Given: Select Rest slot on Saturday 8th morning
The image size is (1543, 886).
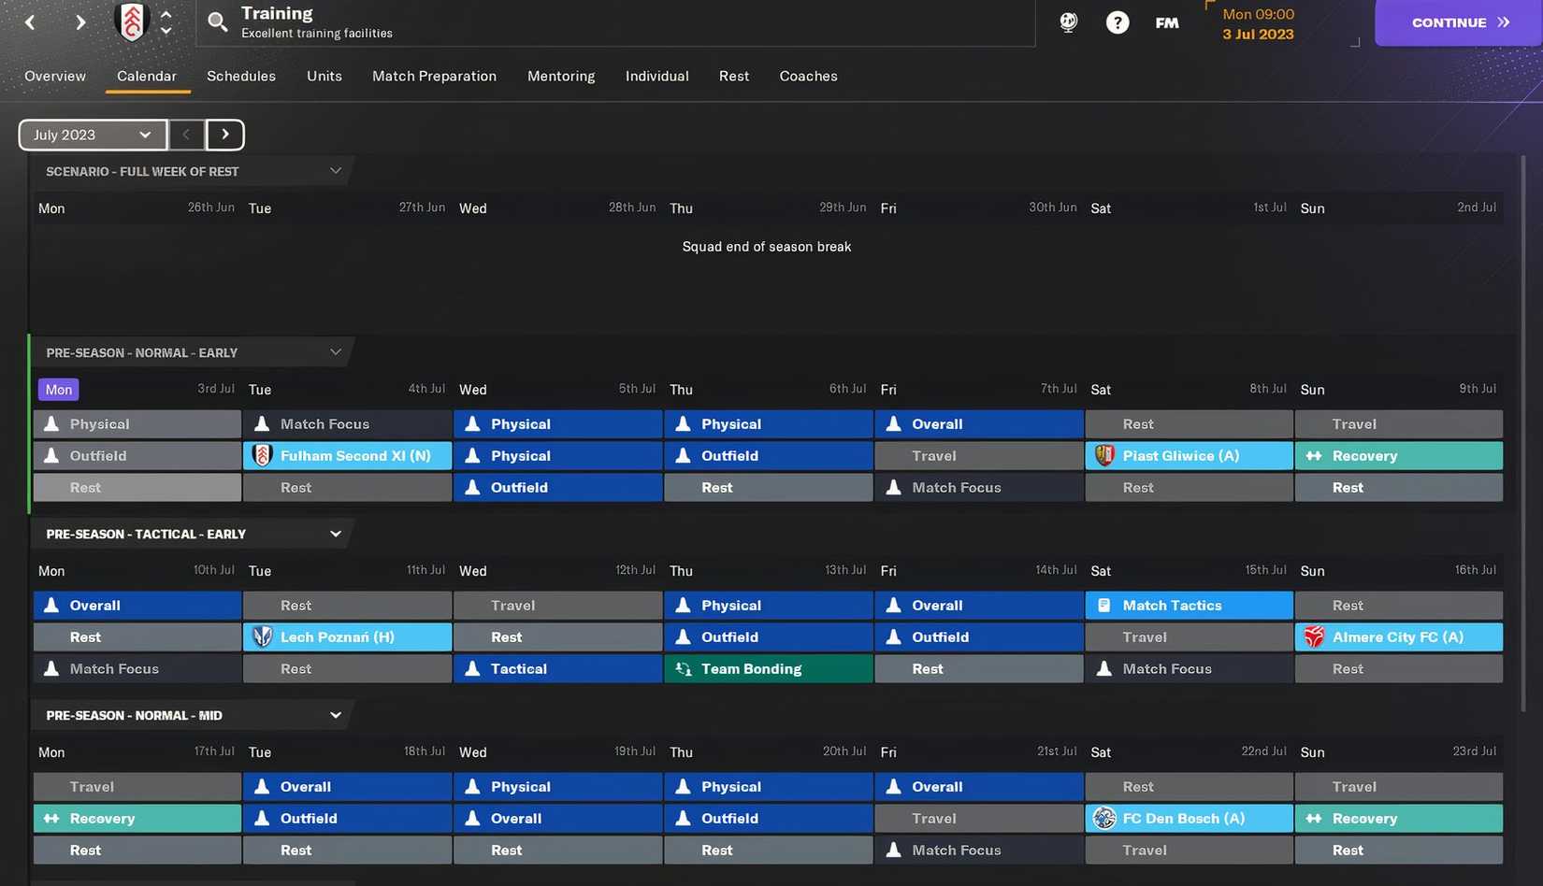Looking at the screenshot, I should [x=1190, y=424].
